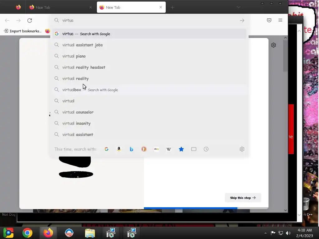Screen dimensions: 319x239
Task: Show hidden tray icons arrow
Action: pyautogui.click(x=265, y=233)
